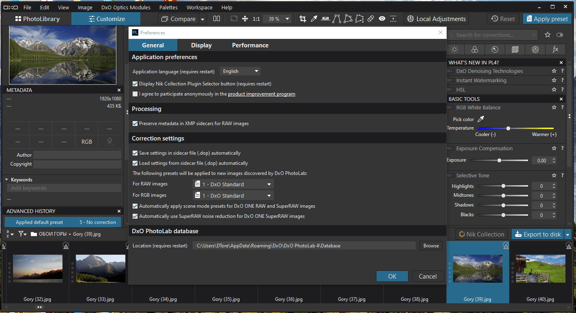Select the Horizon leveling tool
This screenshot has width=576, height=313.
click(325, 19)
